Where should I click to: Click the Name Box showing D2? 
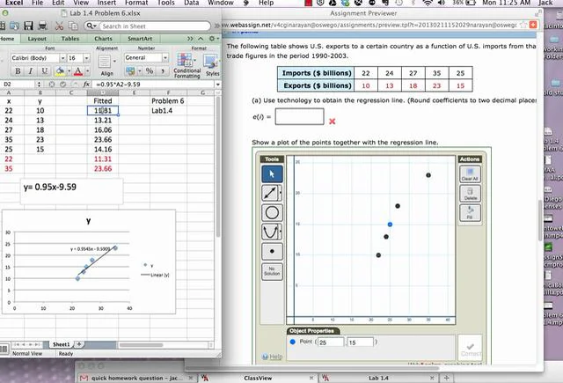pyautogui.click(x=18, y=84)
